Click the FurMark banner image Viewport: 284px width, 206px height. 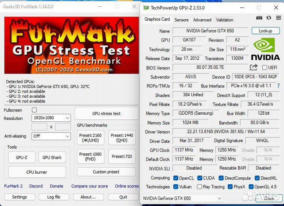(x=72, y=45)
